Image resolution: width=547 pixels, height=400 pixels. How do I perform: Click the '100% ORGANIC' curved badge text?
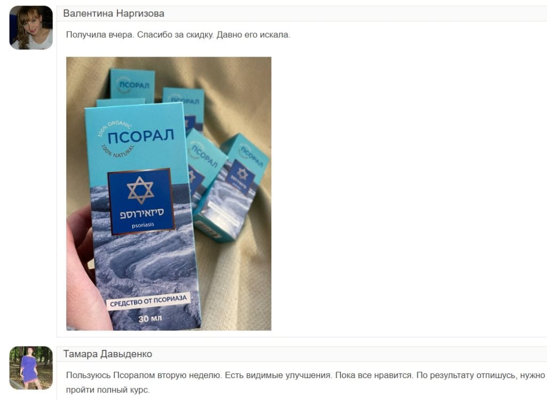(114, 127)
